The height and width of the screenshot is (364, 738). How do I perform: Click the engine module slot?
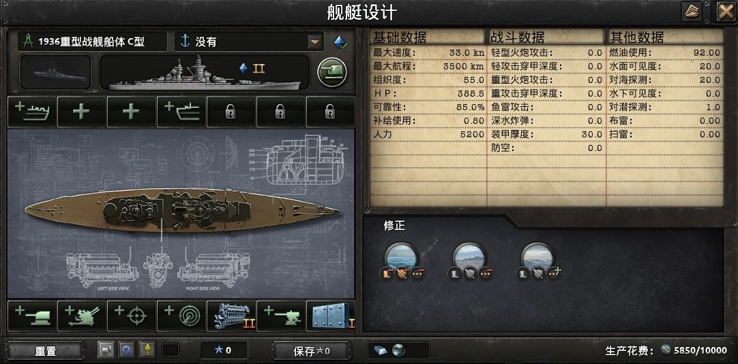point(231,316)
